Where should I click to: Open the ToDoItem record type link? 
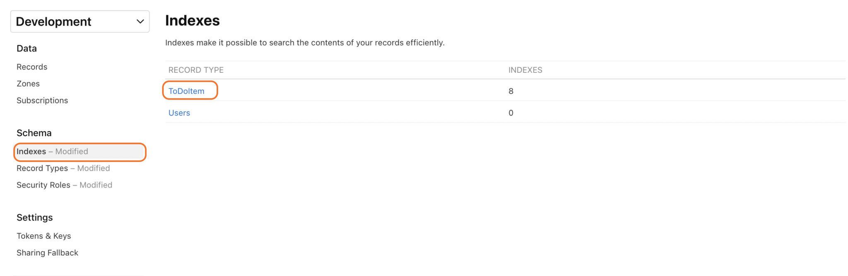point(186,91)
